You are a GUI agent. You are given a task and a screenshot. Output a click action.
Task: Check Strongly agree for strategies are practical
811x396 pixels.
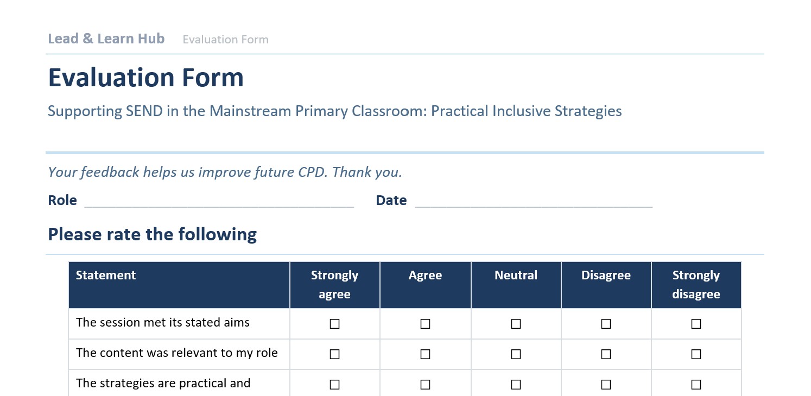click(x=334, y=385)
